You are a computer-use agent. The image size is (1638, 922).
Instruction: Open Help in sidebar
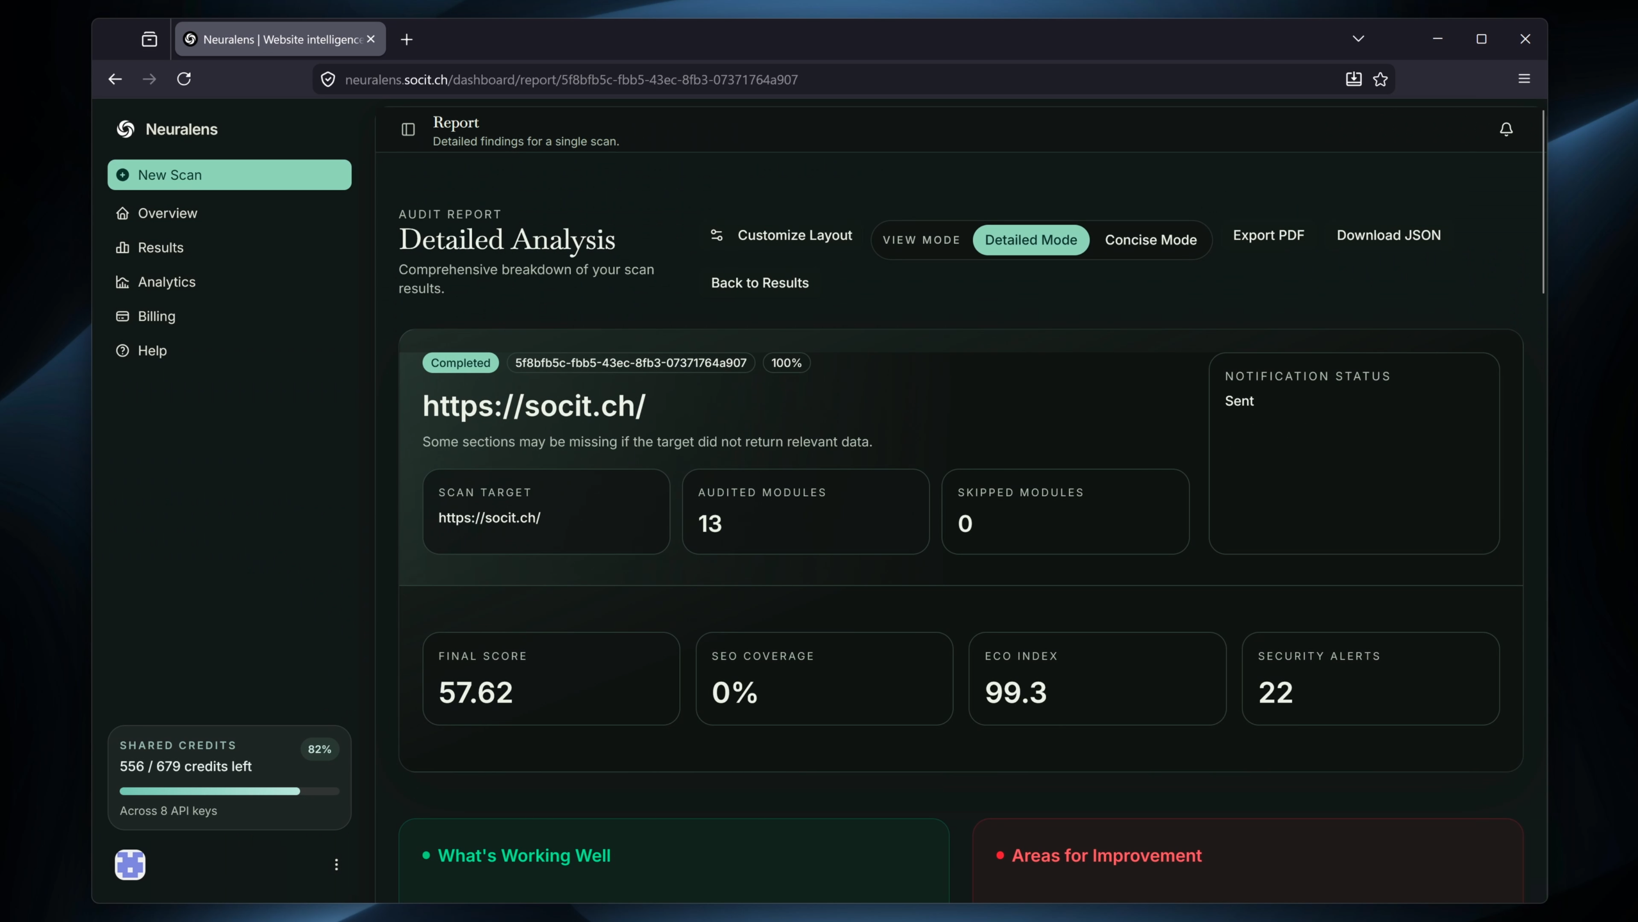tap(229, 351)
